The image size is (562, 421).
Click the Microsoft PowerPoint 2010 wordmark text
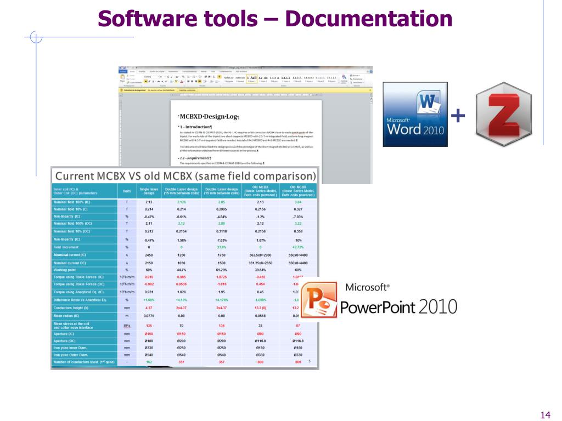click(x=398, y=300)
